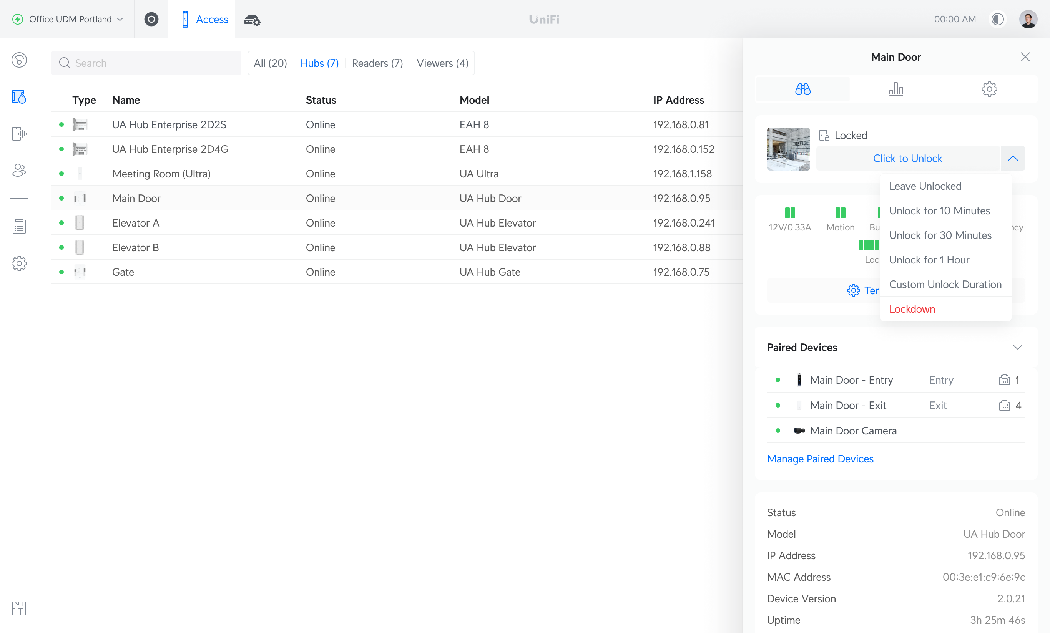Close the Main Door panel

[x=1025, y=57]
